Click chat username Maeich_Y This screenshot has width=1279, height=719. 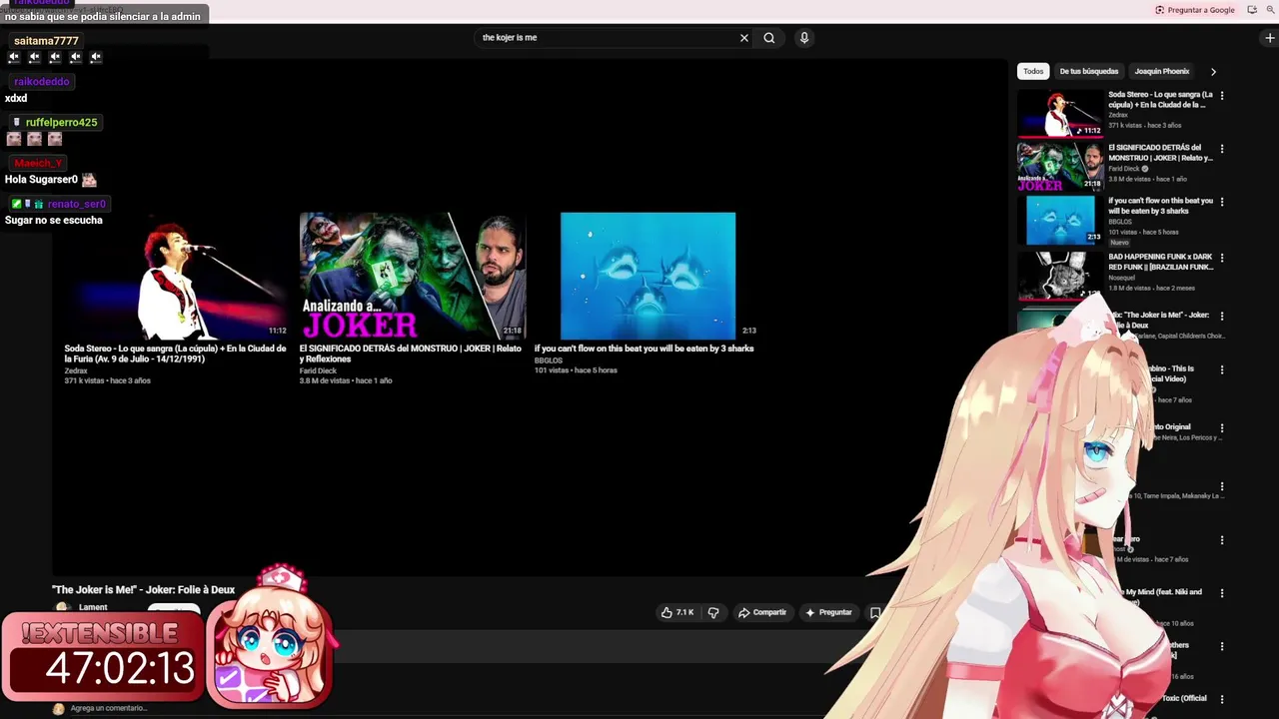38,163
